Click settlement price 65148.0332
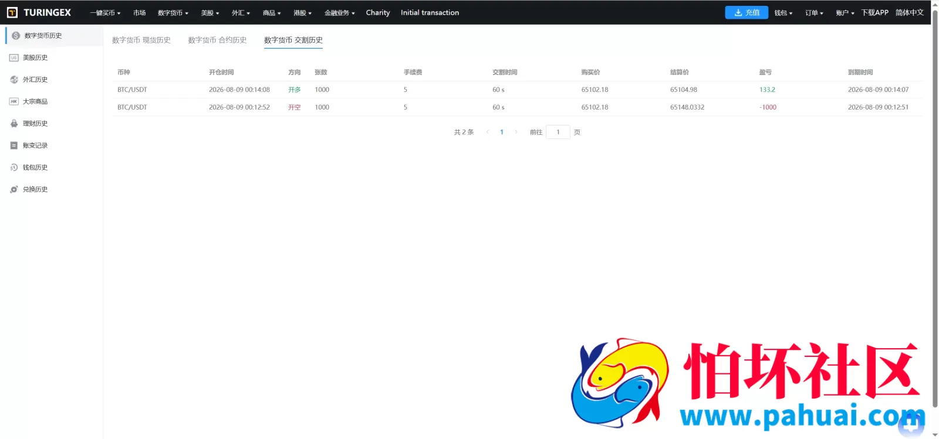939x439 pixels. 687,107
